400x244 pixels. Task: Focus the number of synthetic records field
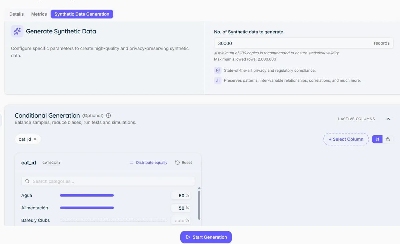click(303, 43)
